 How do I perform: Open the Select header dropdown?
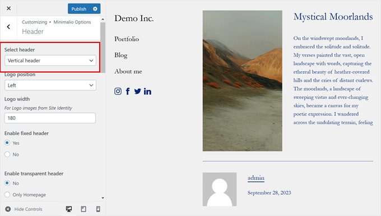50,60
